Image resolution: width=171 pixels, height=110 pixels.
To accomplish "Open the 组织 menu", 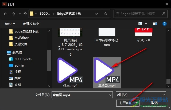I will pyautogui.click(x=10, y=24).
